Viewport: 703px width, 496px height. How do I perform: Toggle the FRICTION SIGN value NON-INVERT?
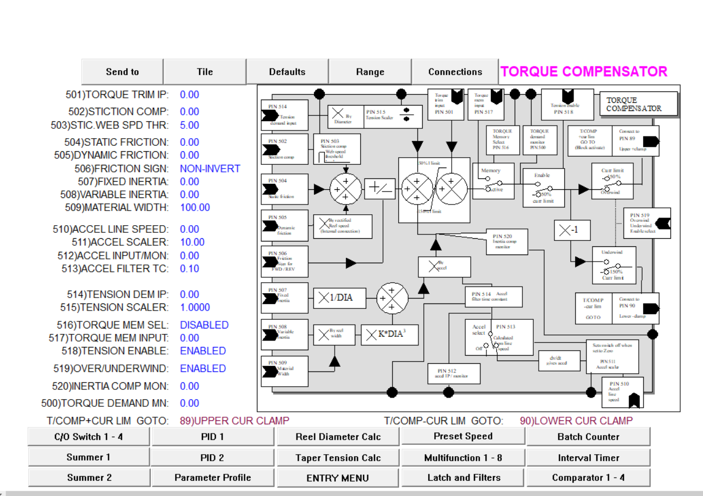click(x=210, y=169)
